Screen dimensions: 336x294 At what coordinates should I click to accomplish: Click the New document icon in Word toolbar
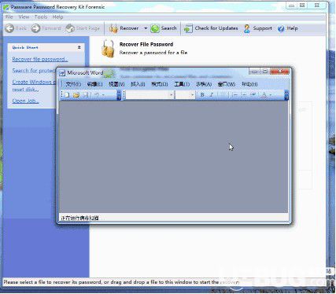point(67,94)
